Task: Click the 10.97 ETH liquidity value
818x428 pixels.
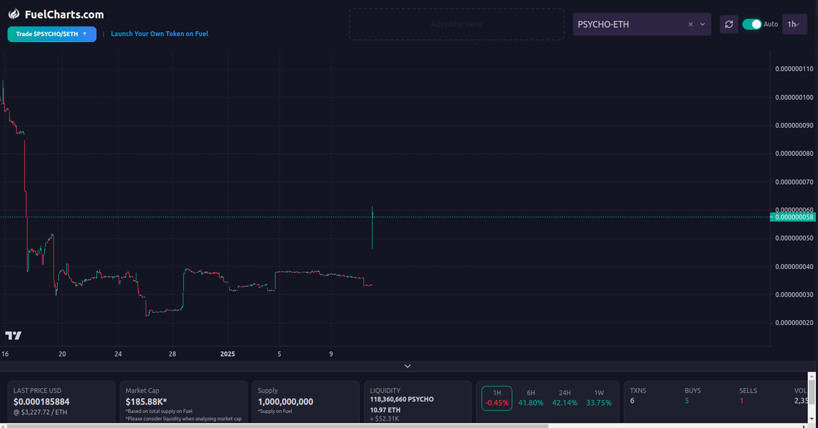Action: pyautogui.click(x=385, y=410)
